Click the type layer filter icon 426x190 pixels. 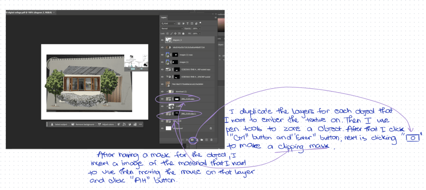click(188, 24)
